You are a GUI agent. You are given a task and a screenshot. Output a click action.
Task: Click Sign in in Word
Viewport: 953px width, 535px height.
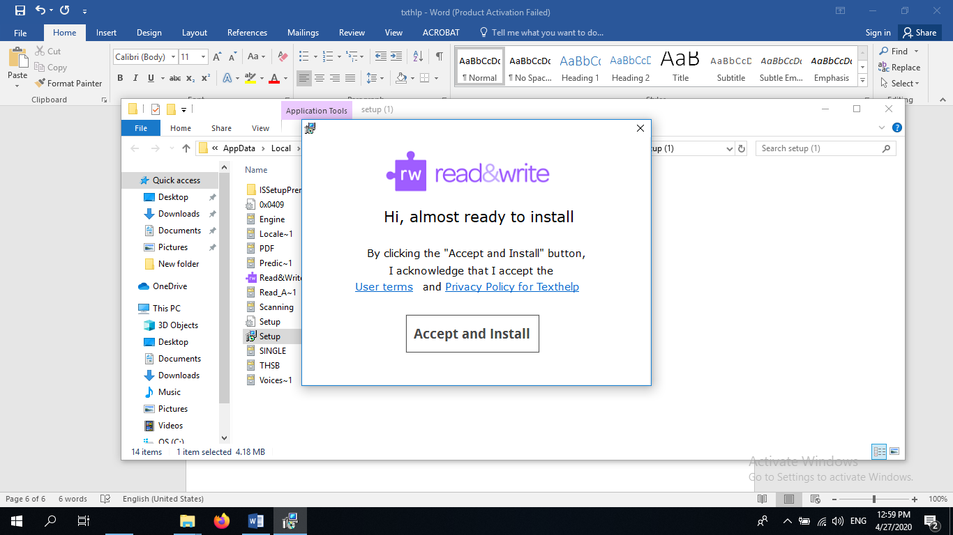(x=878, y=33)
